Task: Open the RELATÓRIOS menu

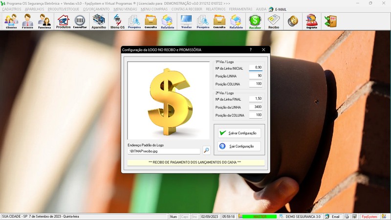Action: click(216, 9)
